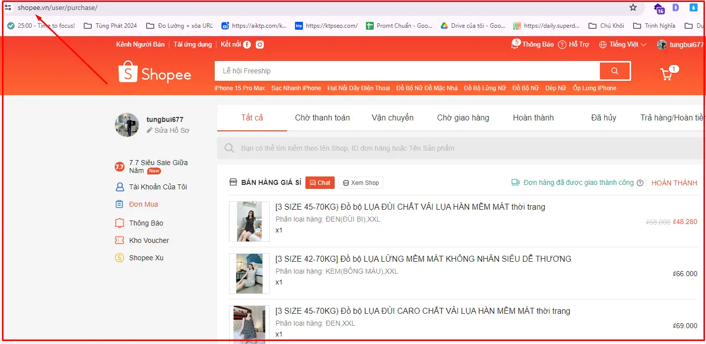706x344 pixels.
Task: Click the purple extension icon with badge 16
Action: pyautogui.click(x=659, y=8)
